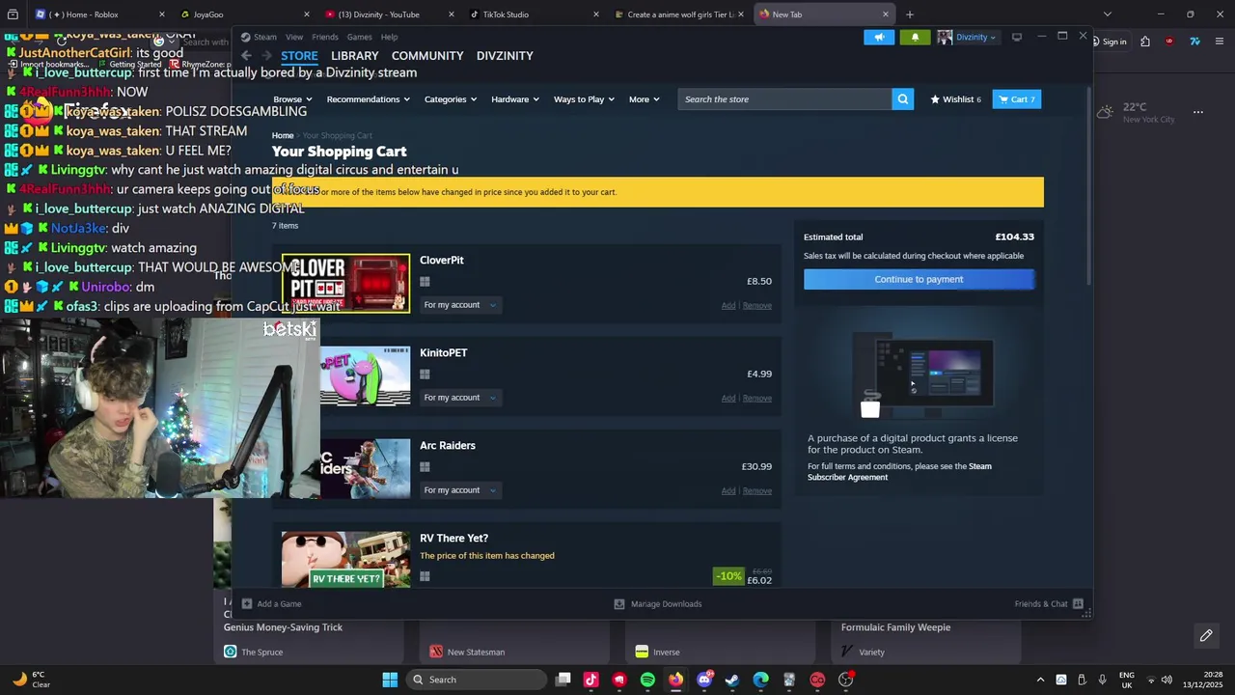Open the Friends menu
This screenshot has width=1235, height=695.
pyautogui.click(x=325, y=37)
